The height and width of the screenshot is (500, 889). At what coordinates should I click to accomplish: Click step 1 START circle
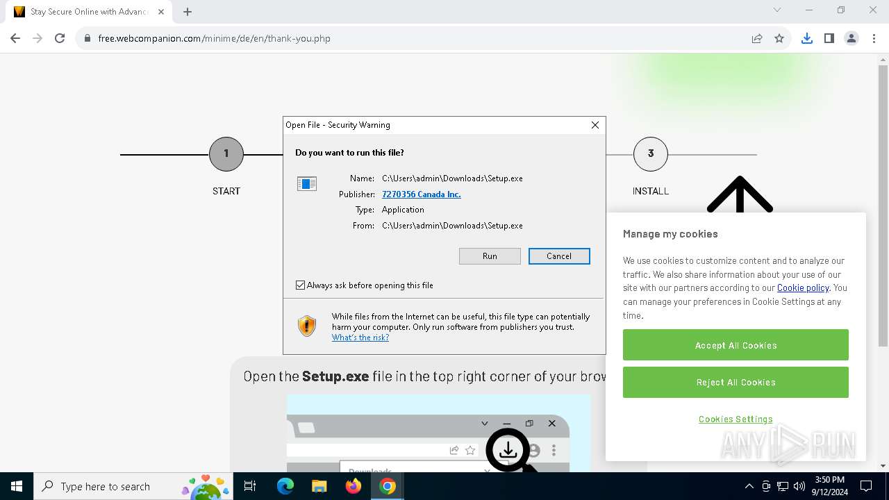click(226, 154)
